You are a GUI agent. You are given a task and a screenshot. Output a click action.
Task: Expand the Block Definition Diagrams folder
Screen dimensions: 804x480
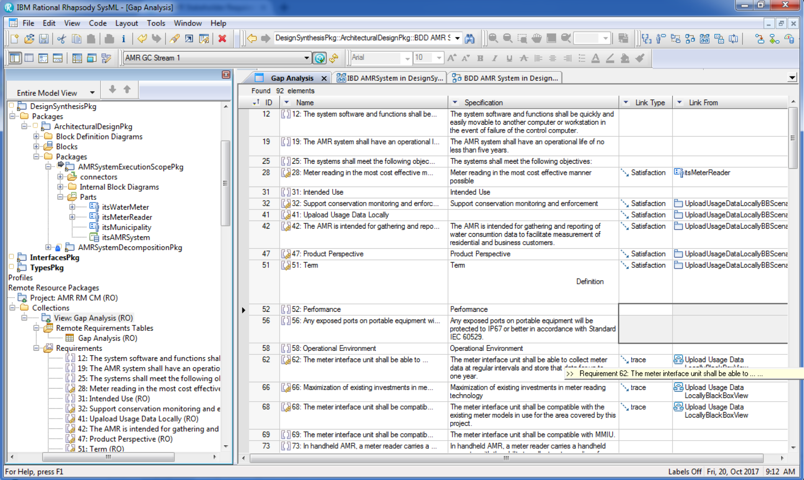[36, 136]
